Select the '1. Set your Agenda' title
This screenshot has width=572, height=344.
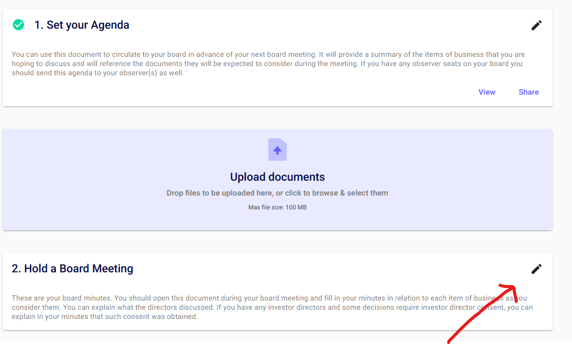point(81,25)
